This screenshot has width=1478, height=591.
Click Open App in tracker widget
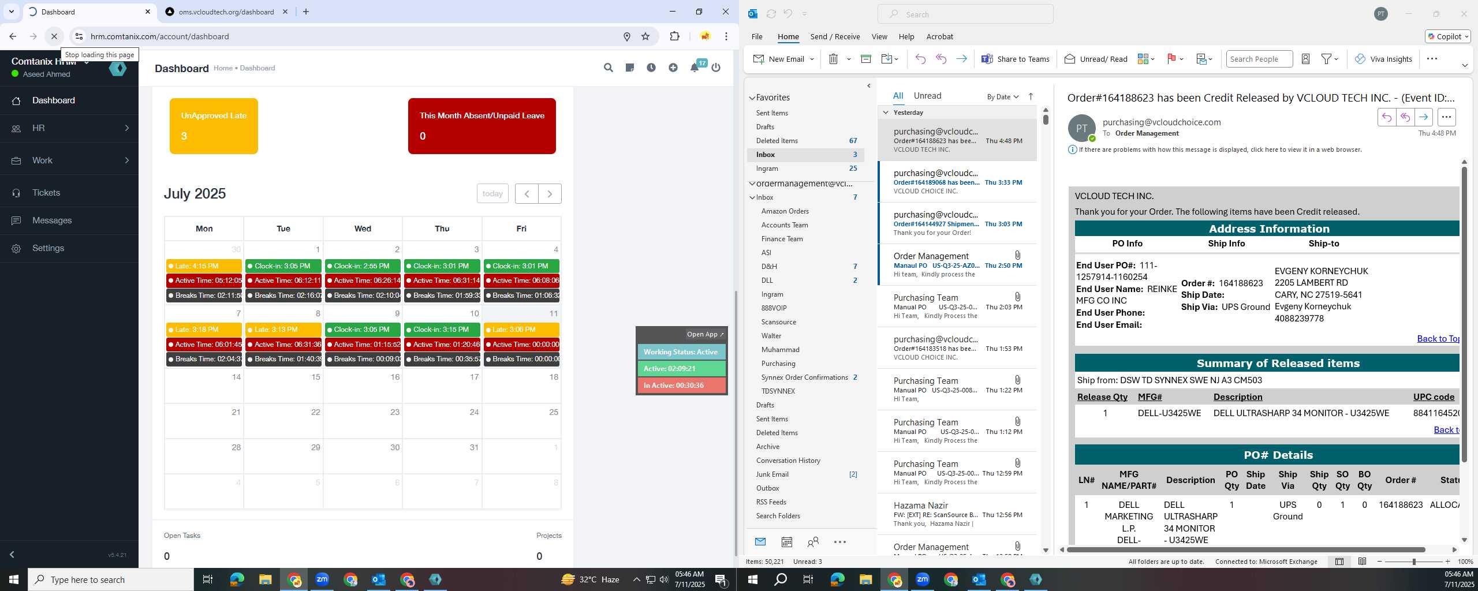click(705, 334)
